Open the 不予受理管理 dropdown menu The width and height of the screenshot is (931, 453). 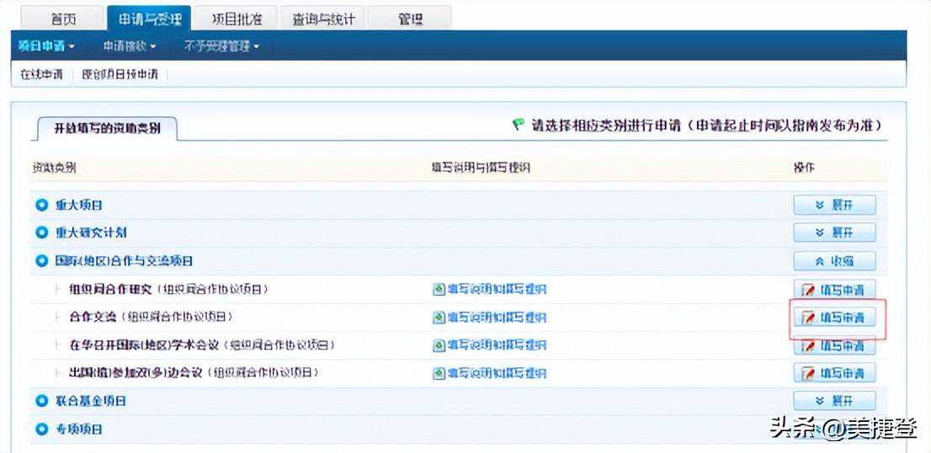coord(222,45)
